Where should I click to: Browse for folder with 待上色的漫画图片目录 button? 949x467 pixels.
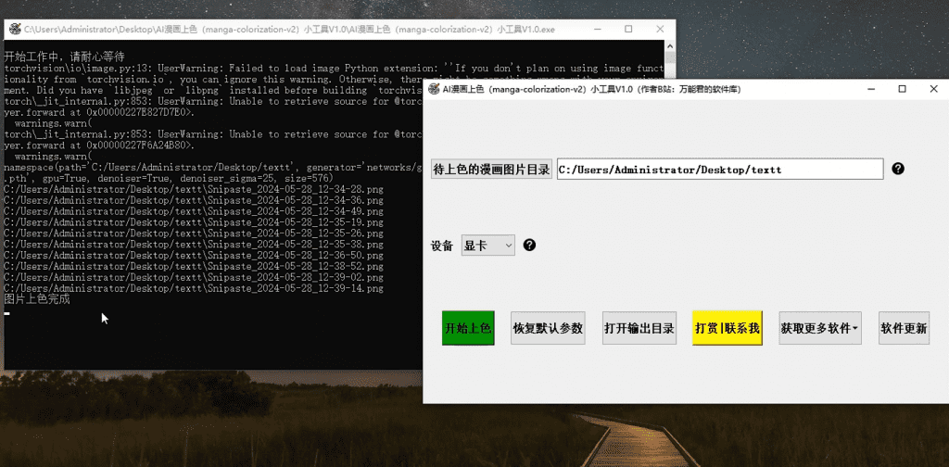pyautogui.click(x=491, y=169)
